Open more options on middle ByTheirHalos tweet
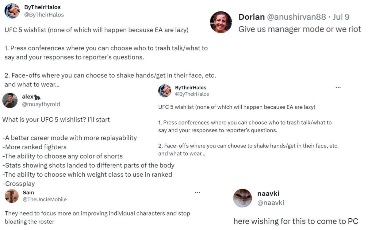This screenshot has width=368, height=230. point(338,87)
